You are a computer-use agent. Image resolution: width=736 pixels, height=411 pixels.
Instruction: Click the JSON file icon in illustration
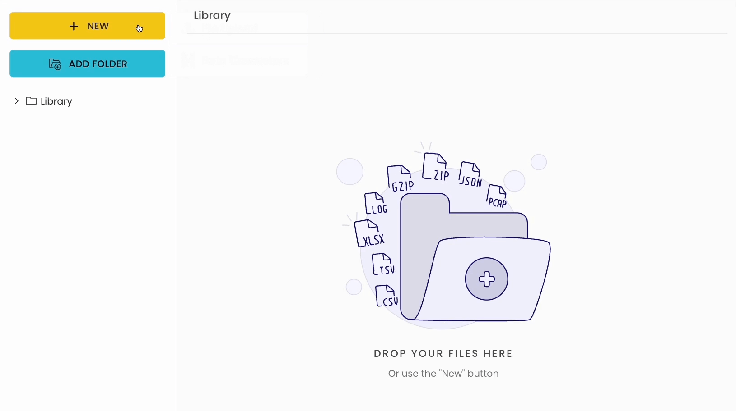470,174
